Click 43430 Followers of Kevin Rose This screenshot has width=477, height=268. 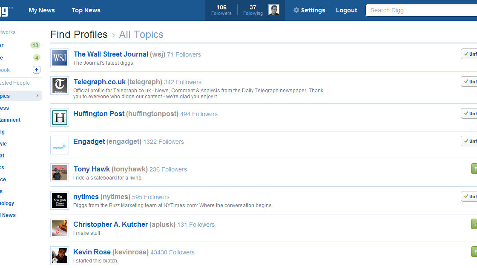coord(172,252)
